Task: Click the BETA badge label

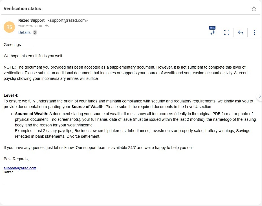Action: [212, 28]
